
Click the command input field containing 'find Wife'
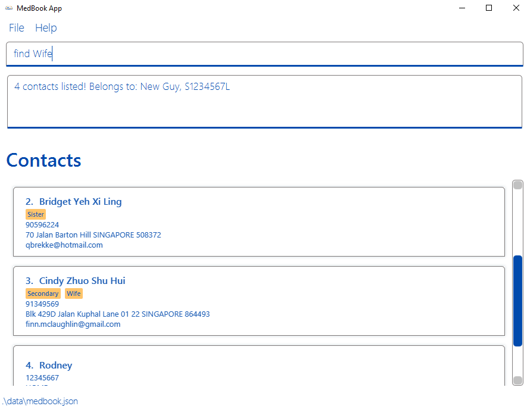click(264, 54)
